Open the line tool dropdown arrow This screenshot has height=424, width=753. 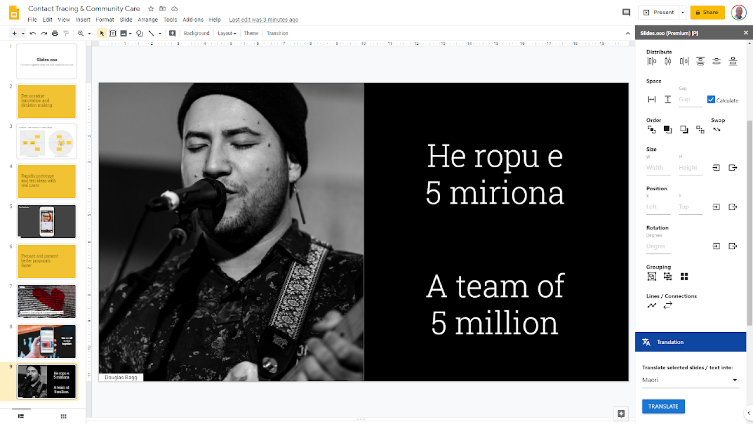tap(159, 34)
